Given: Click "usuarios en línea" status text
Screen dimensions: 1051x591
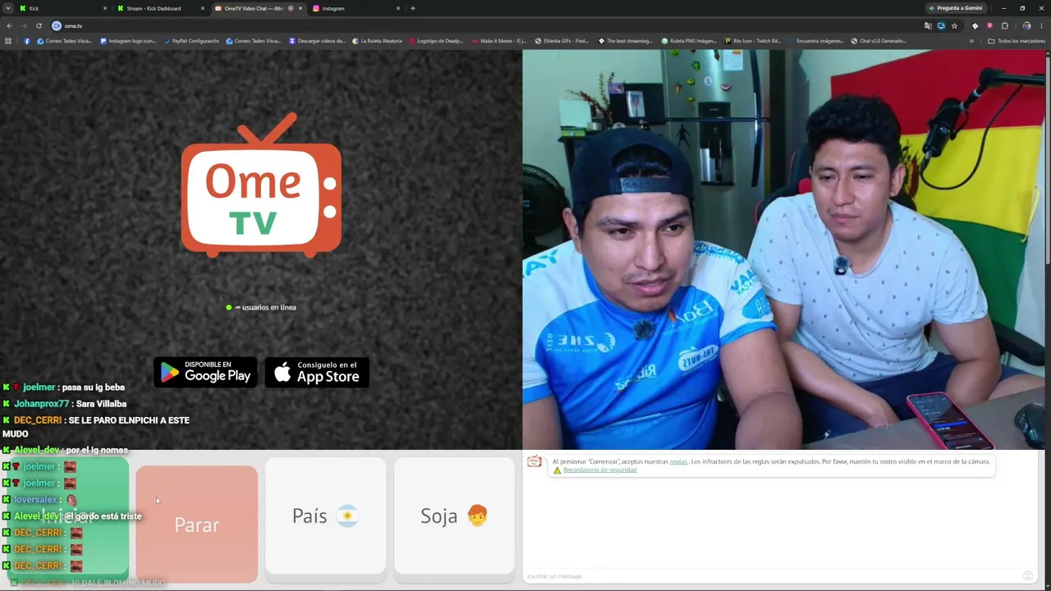Looking at the screenshot, I should click(269, 307).
